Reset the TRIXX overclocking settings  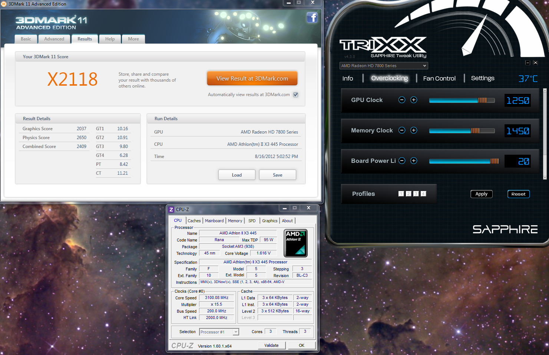tap(519, 194)
